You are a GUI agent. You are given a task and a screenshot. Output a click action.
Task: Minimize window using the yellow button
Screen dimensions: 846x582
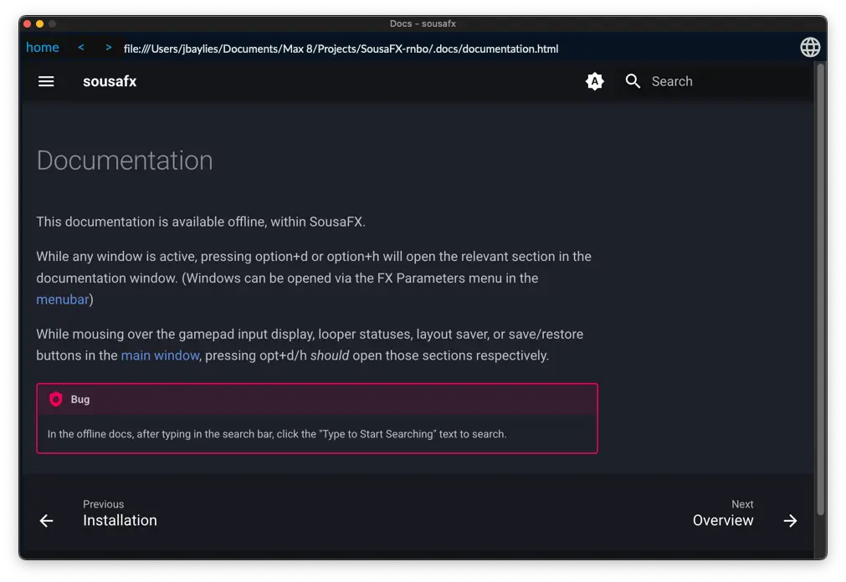point(39,24)
